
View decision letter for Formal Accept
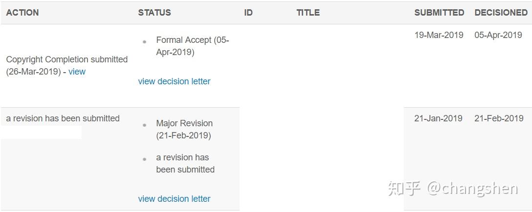point(174,81)
